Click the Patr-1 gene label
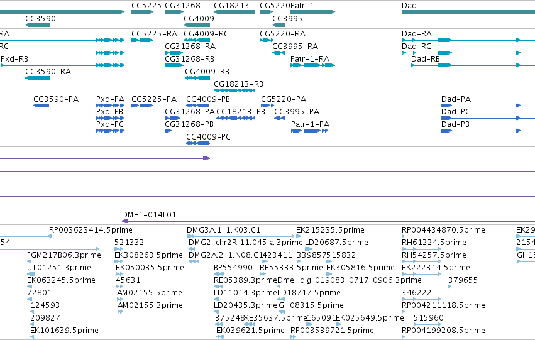The image size is (535, 340). [302, 6]
